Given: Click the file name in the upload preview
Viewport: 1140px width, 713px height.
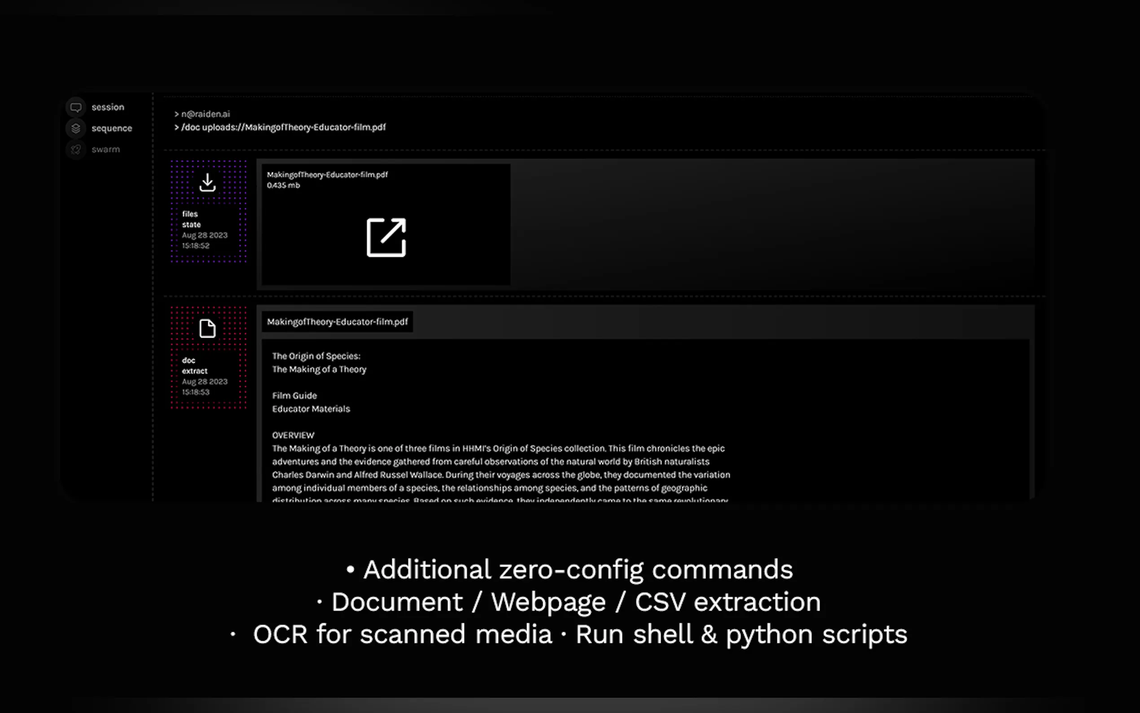Looking at the screenshot, I should 327,175.
